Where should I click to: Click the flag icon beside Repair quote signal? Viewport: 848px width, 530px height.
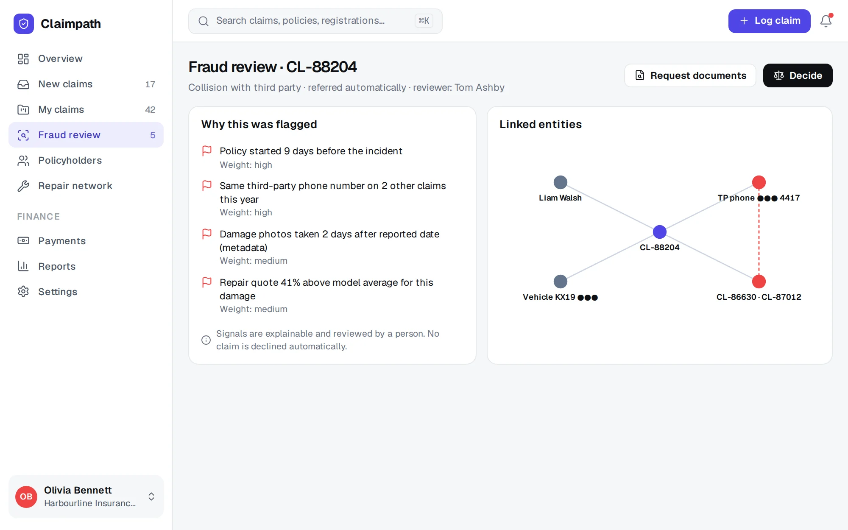click(x=207, y=282)
